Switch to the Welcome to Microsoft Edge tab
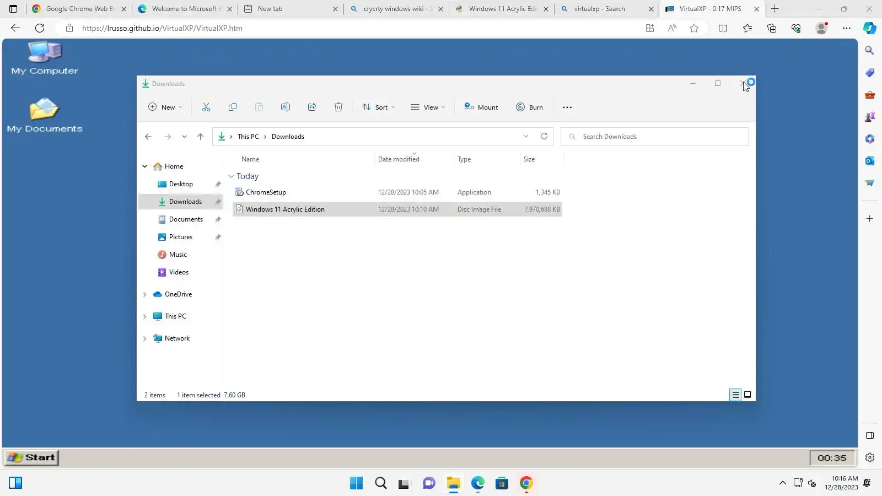This screenshot has width=882, height=496. coord(184,9)
